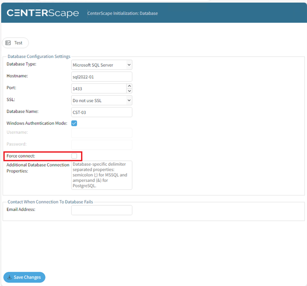This screenshot has width=307, height=286.
Task: Focus the Hostname field containing sql2022-01
Action: click(102, 77)
